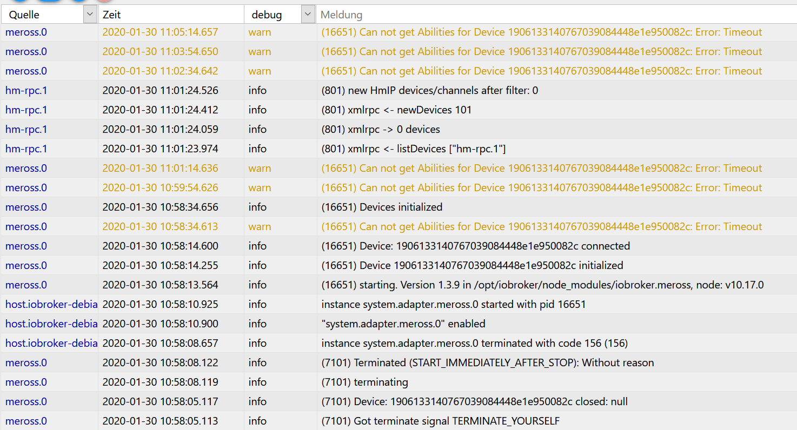Select message 'started with pid 16651'

click(x=454, y=304)
